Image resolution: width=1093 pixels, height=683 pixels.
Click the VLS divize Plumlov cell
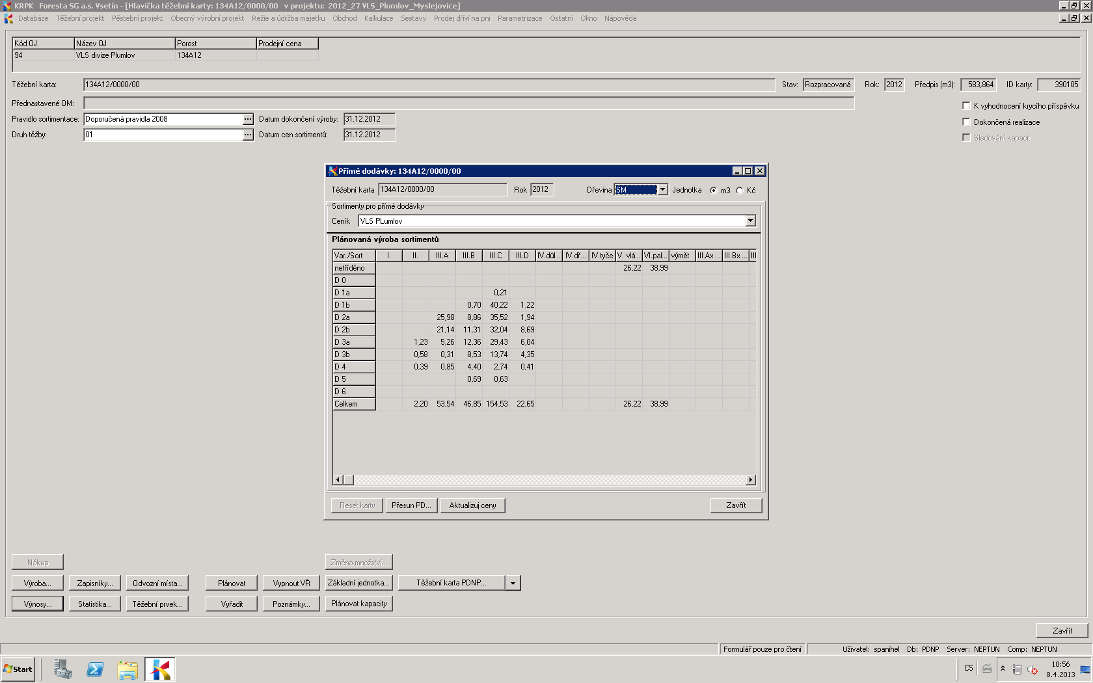pyautogui.click(x=124, y=55)
